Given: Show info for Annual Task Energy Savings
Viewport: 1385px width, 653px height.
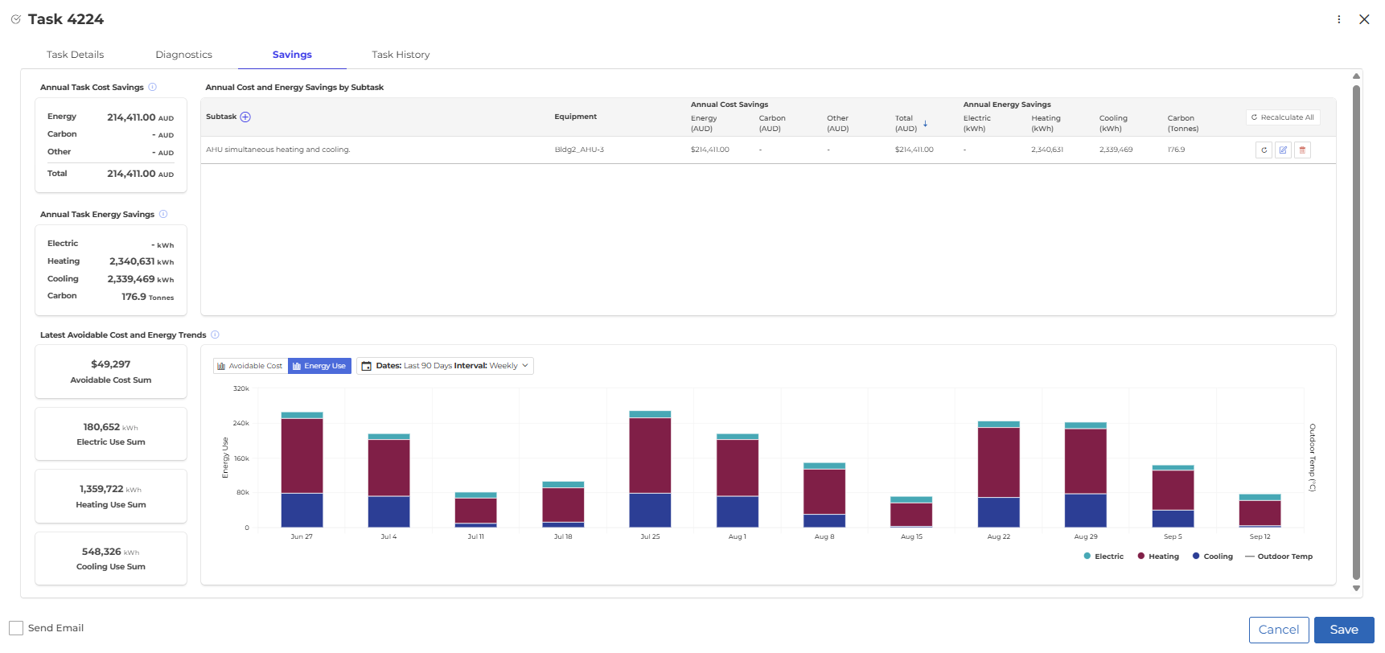Looking at the screenshot, I should click(x=163, y=215).
